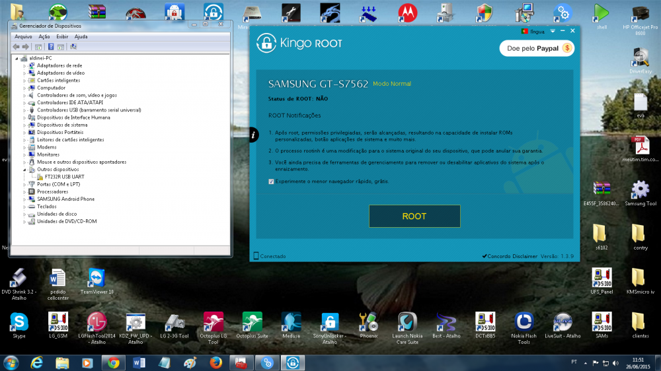Uncheck the Experimente o menor navegador checkbox
Viewport: 661px width, 371px height.
click(x=271, y=182)
